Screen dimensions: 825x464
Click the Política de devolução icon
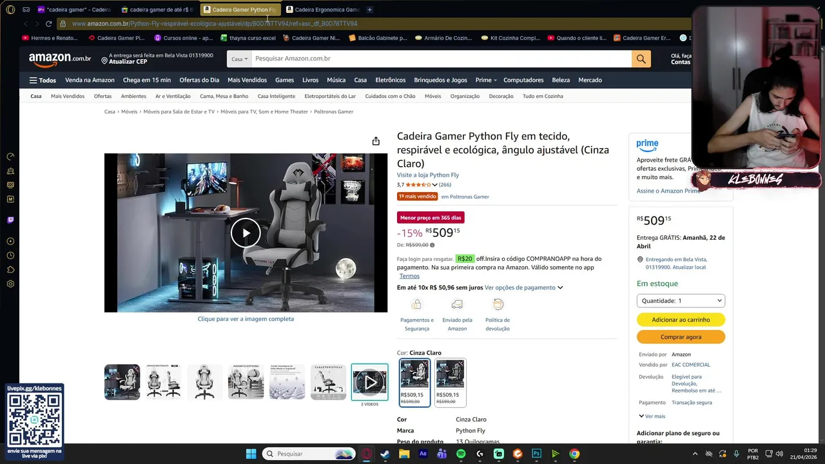click(x=498, y=304)
